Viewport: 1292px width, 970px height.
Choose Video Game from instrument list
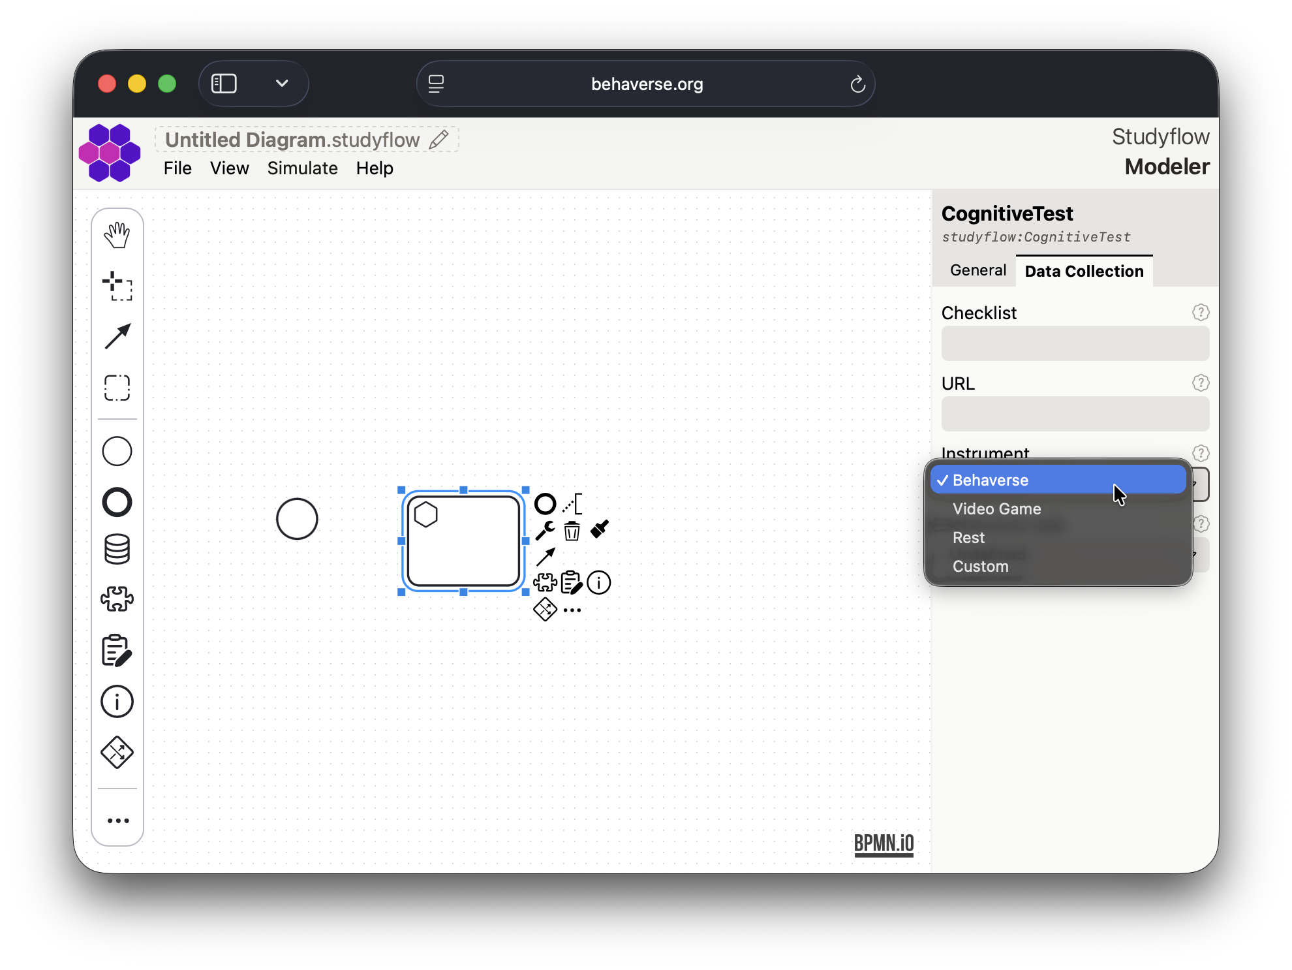(996, 509)
